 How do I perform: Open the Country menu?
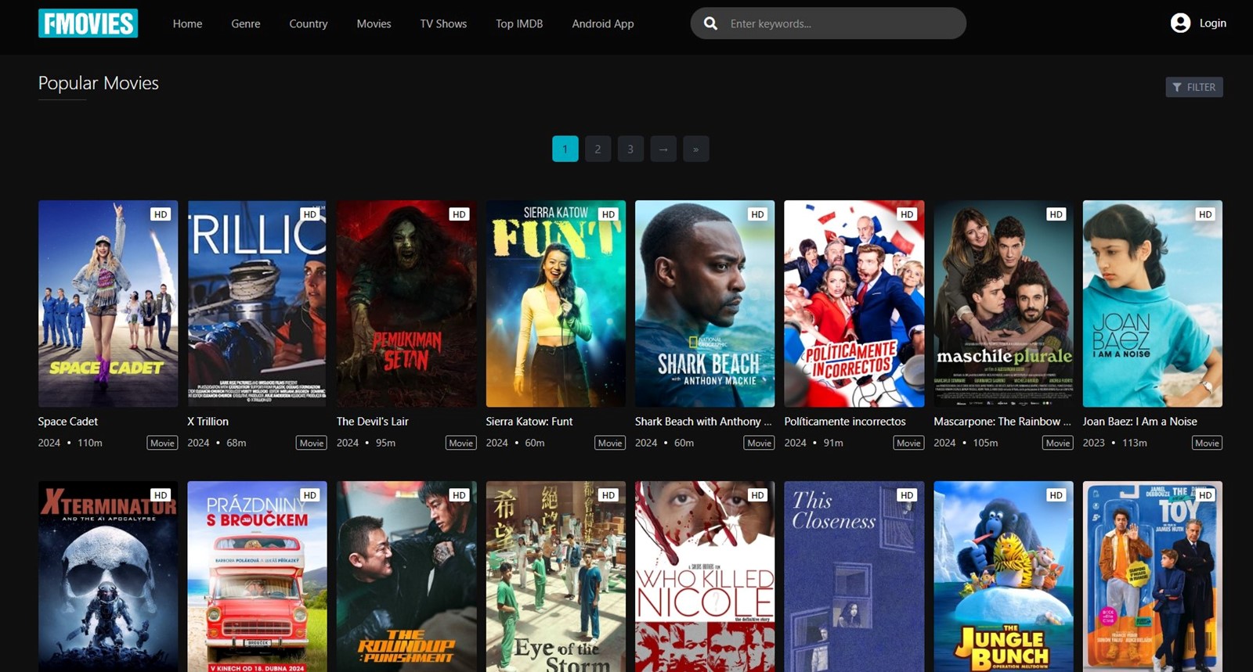point(309,23)
